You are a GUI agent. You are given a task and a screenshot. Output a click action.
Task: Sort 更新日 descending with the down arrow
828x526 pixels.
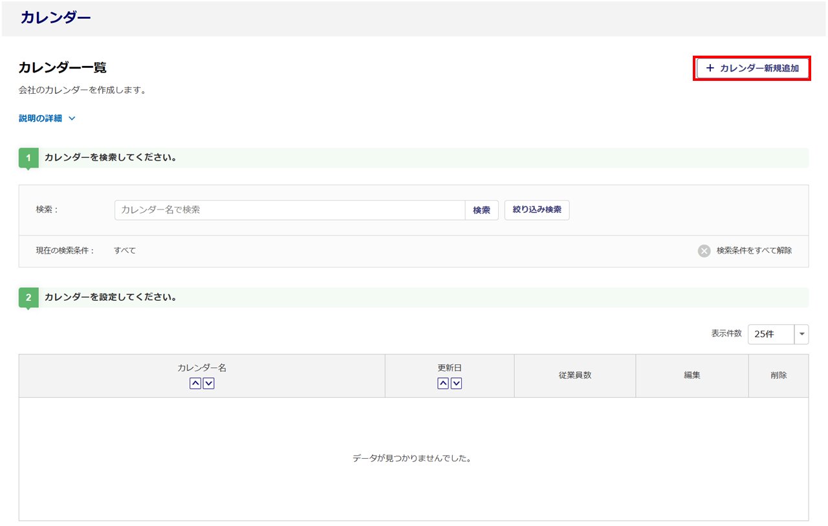(x=457, y=383)
